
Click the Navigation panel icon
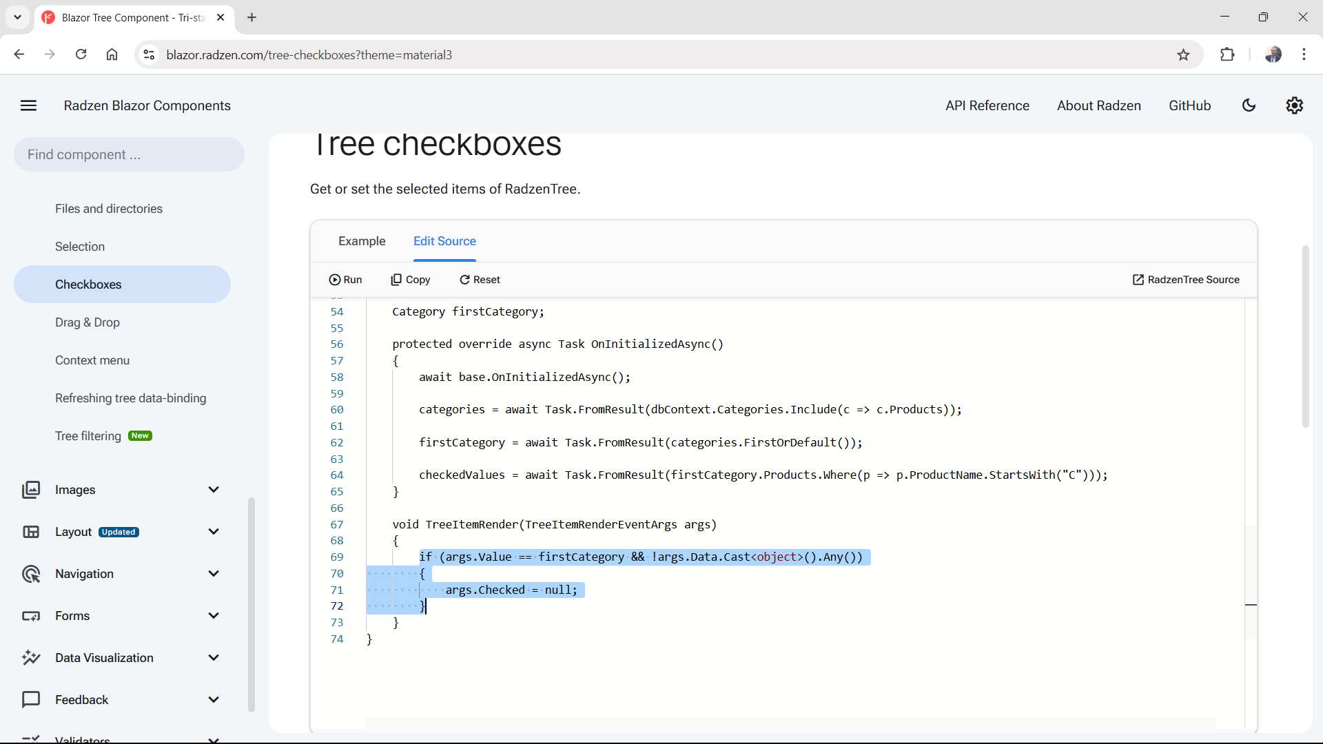31,573
